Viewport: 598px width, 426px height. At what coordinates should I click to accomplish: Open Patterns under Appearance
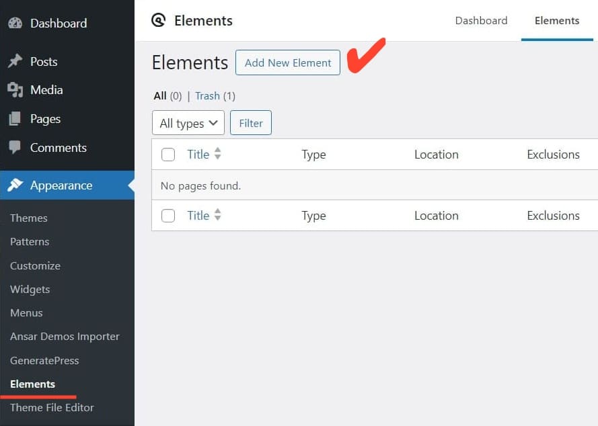[x=30, y=242]
